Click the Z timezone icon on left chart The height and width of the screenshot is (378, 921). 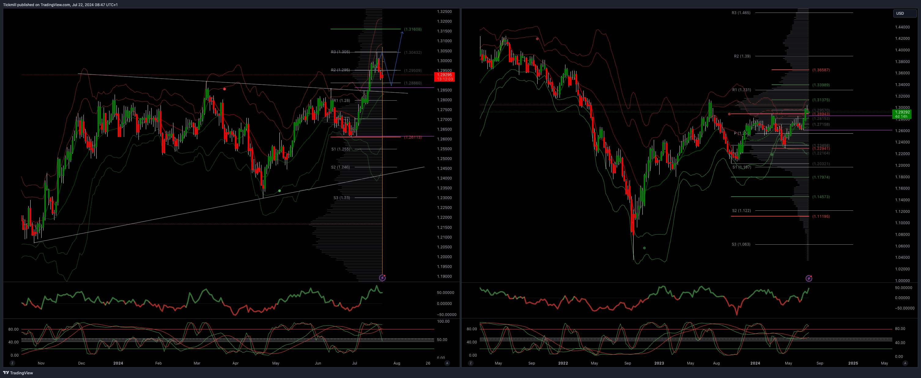point(13,363)
